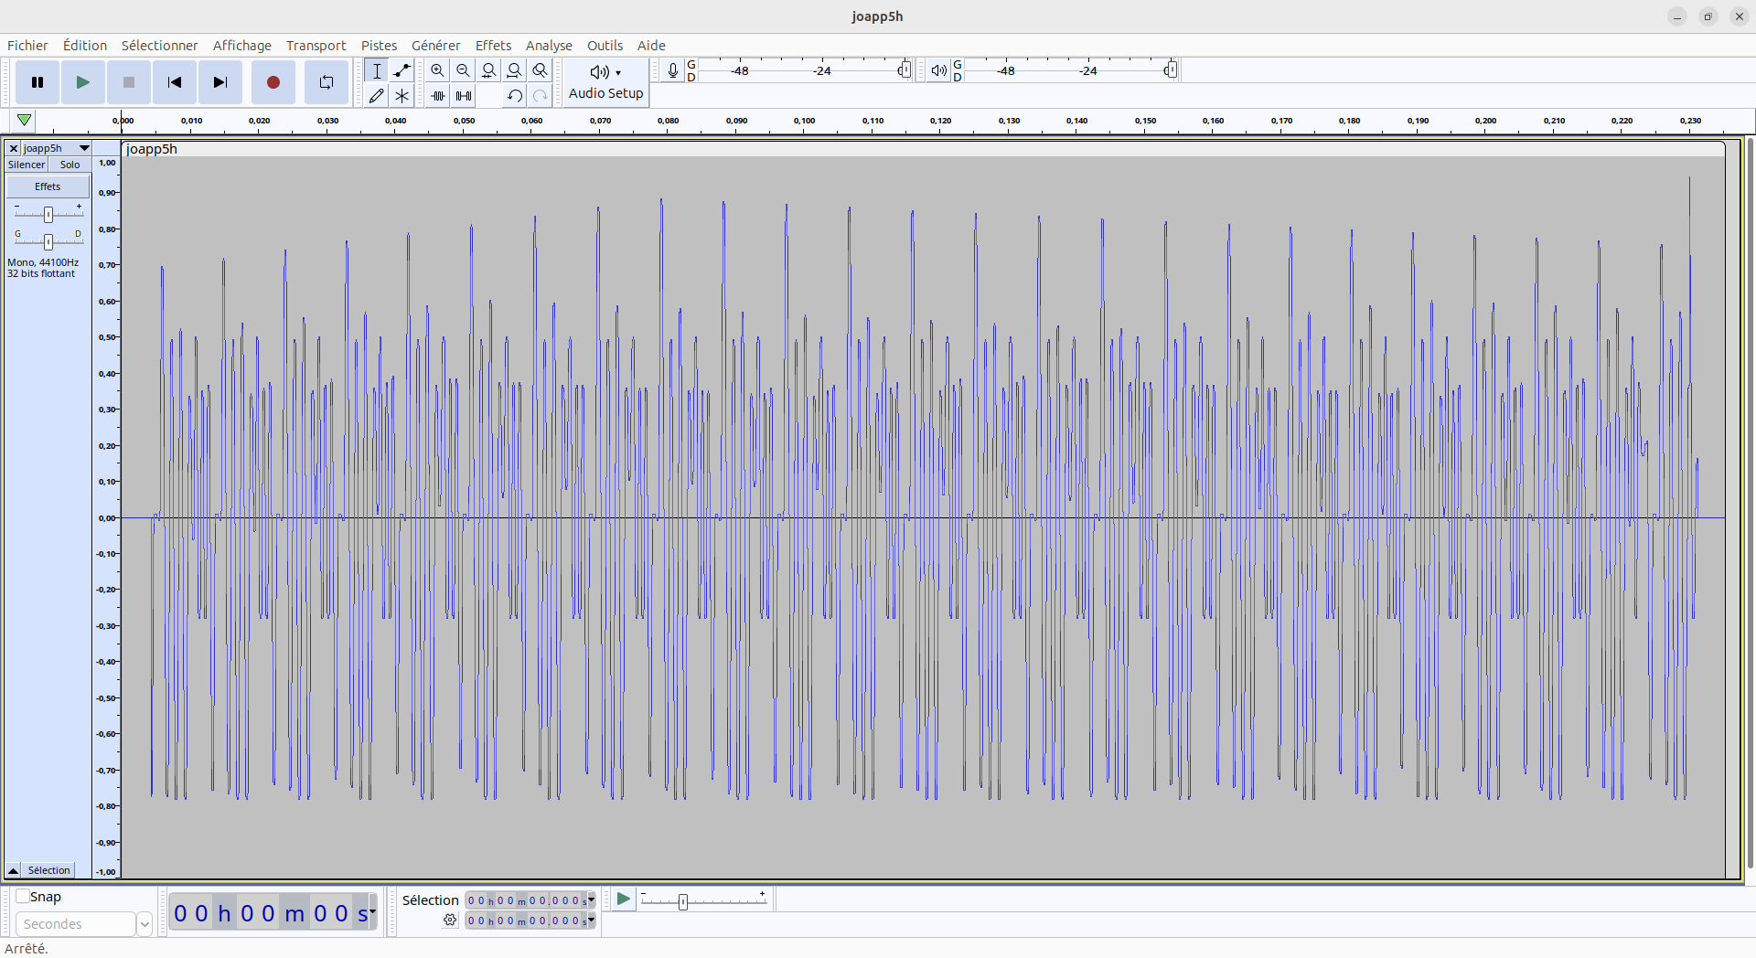Select the Envelope tool
This screenshot has width=1756, height=958.
[402, 70]
